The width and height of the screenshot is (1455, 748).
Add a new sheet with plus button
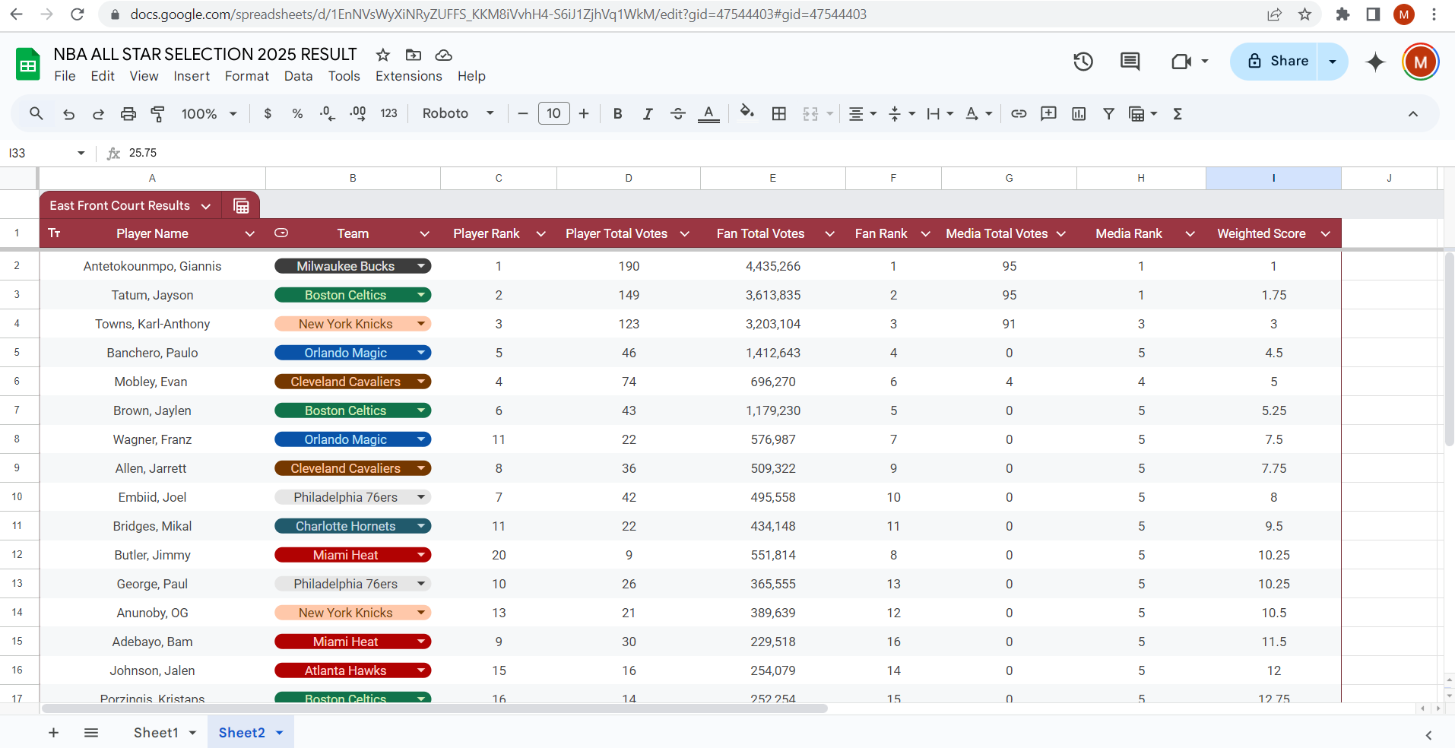(x=53, y=733)
